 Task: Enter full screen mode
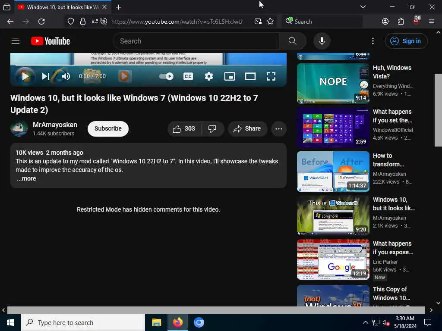tap(271, 76)
